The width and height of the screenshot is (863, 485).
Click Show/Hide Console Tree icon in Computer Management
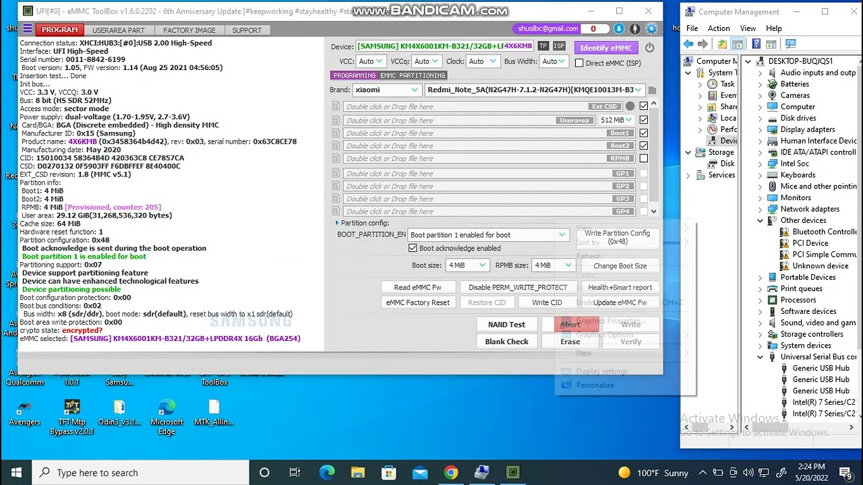738,44
